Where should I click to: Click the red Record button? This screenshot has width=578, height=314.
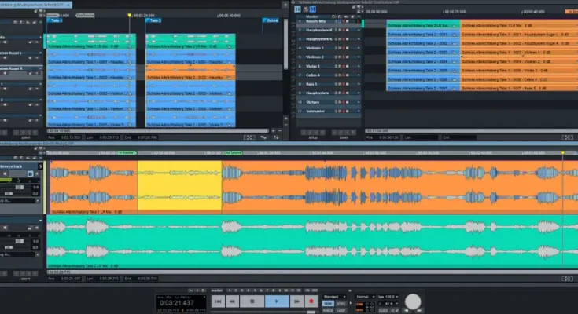click(311, 301)
